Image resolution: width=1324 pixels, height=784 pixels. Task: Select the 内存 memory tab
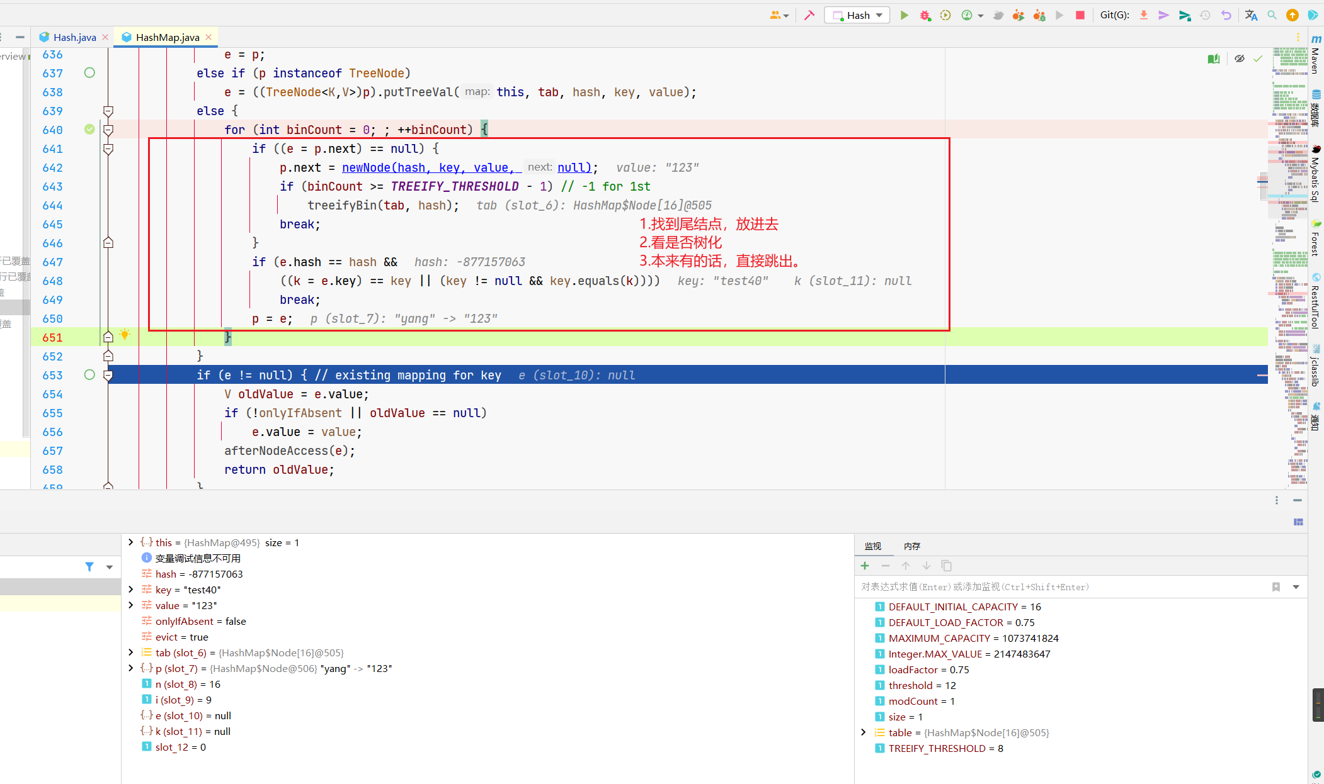pyautogui.click(x=912, y=546)
